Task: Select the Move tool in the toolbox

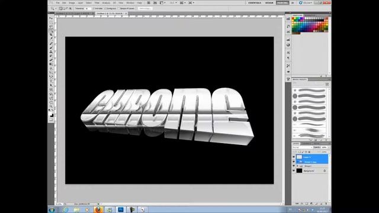Action: tap(51, 18)
